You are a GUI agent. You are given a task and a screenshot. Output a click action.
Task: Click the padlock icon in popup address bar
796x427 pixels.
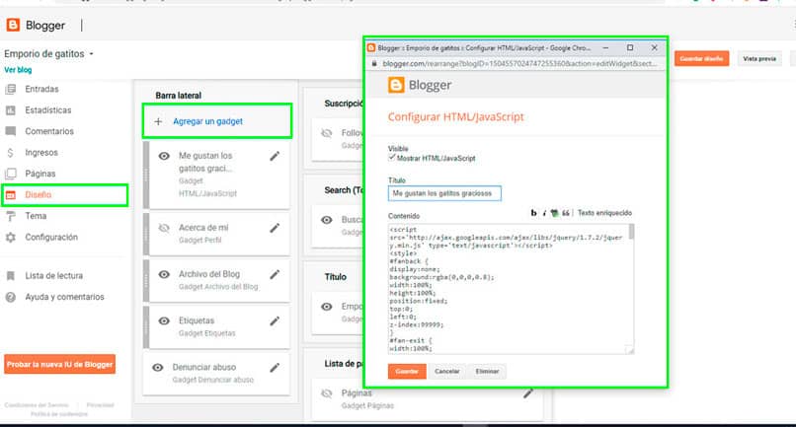(x=374, y=64)
